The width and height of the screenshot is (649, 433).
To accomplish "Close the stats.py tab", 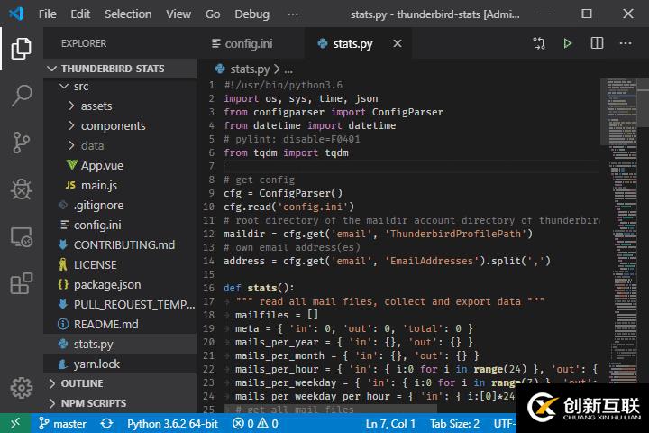I will click(398, 43).
